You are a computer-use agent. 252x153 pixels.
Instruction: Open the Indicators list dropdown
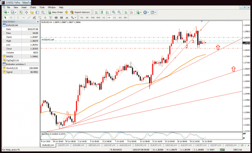tap(139, 12)
